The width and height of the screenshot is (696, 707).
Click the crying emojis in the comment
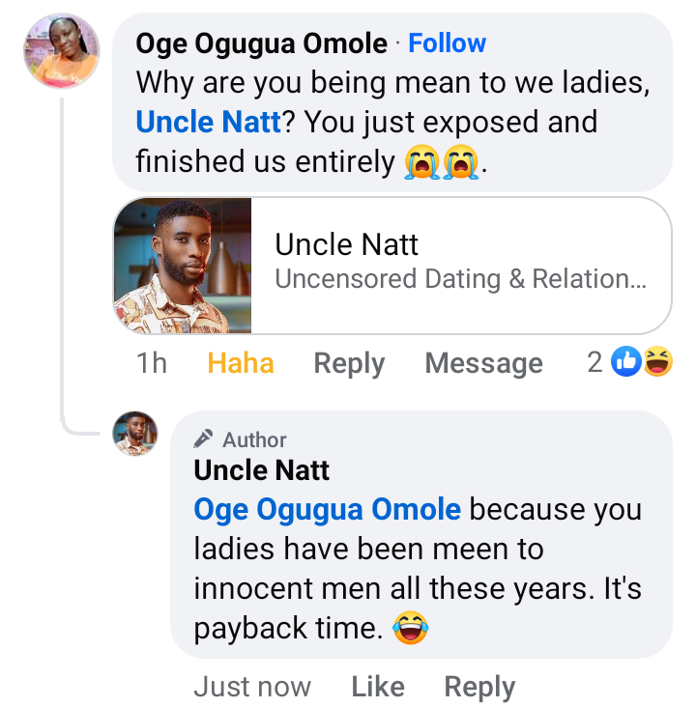coord(443,163)
